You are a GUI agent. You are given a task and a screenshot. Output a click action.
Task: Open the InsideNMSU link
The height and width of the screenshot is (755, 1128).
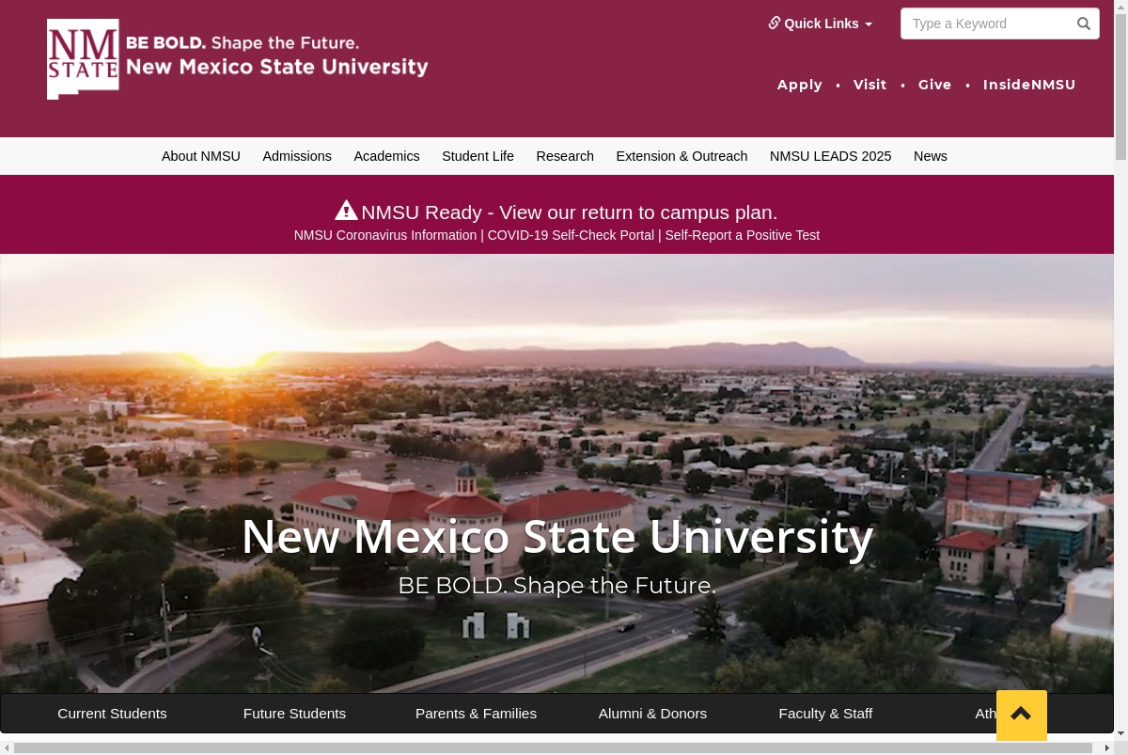[x=1029, y=85]
